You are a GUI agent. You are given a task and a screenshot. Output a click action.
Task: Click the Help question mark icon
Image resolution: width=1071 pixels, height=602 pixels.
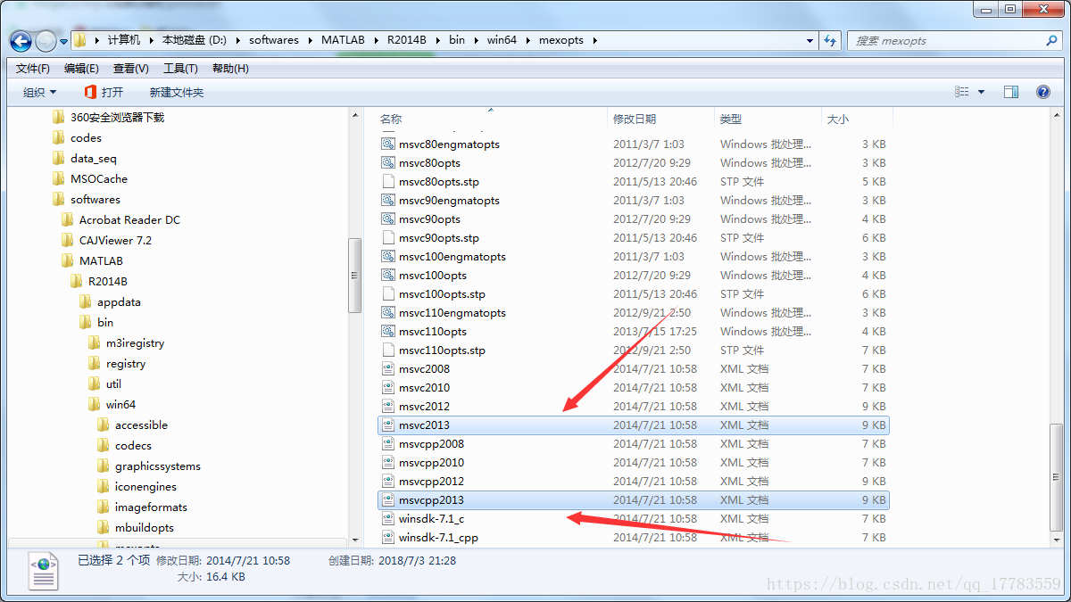(x=1042, y=91)
